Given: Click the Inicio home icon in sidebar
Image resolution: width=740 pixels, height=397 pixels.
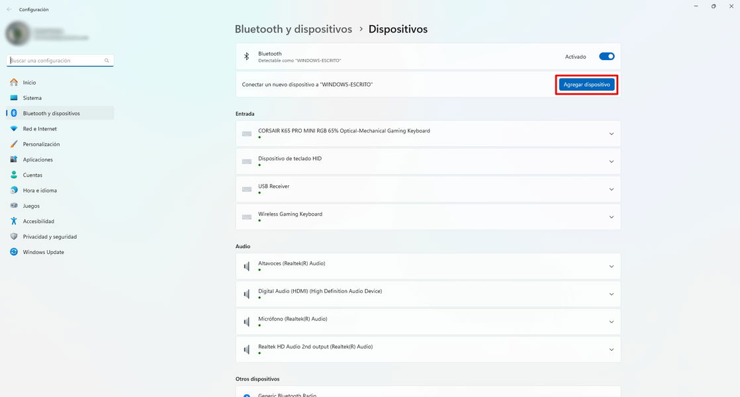Looking at the screenshot, I should [x=14, y=83].
